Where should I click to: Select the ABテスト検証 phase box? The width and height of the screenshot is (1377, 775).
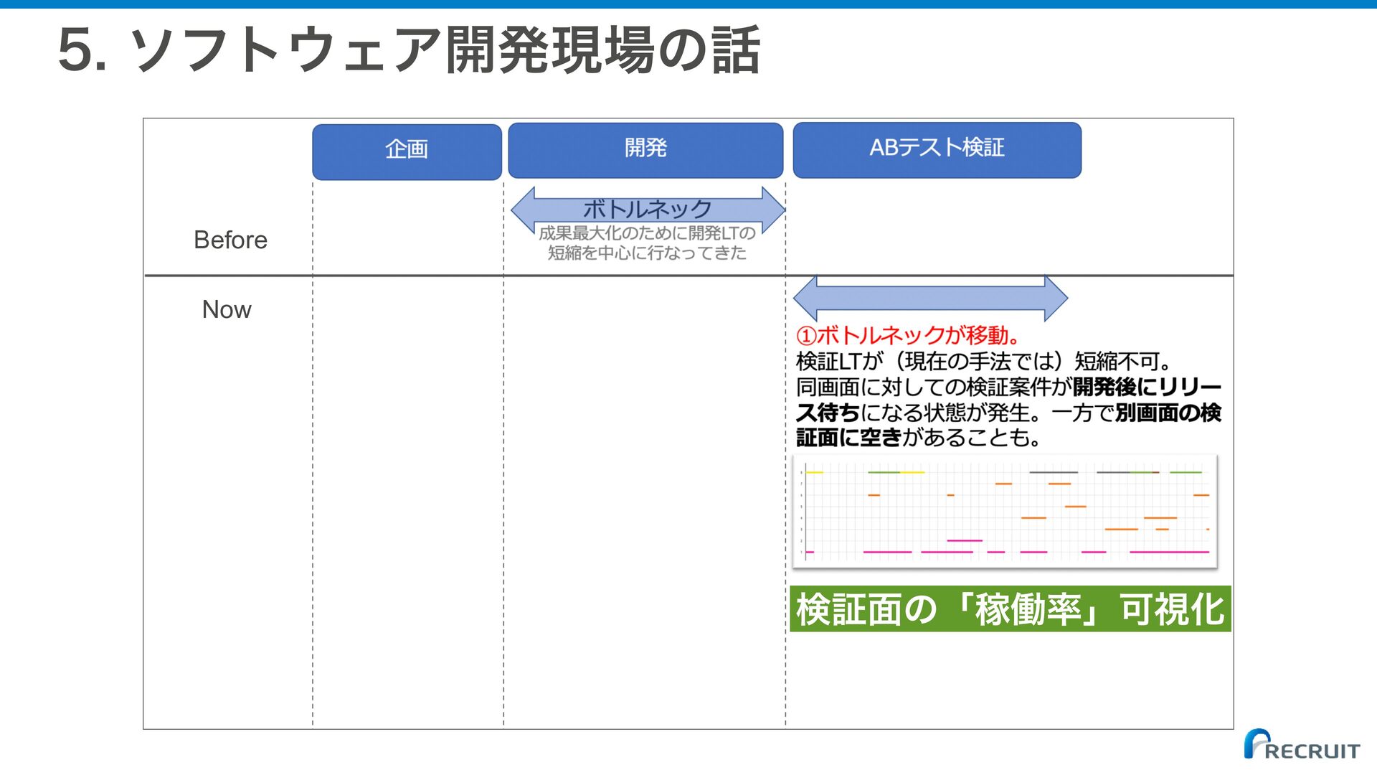tap(937, 150)
